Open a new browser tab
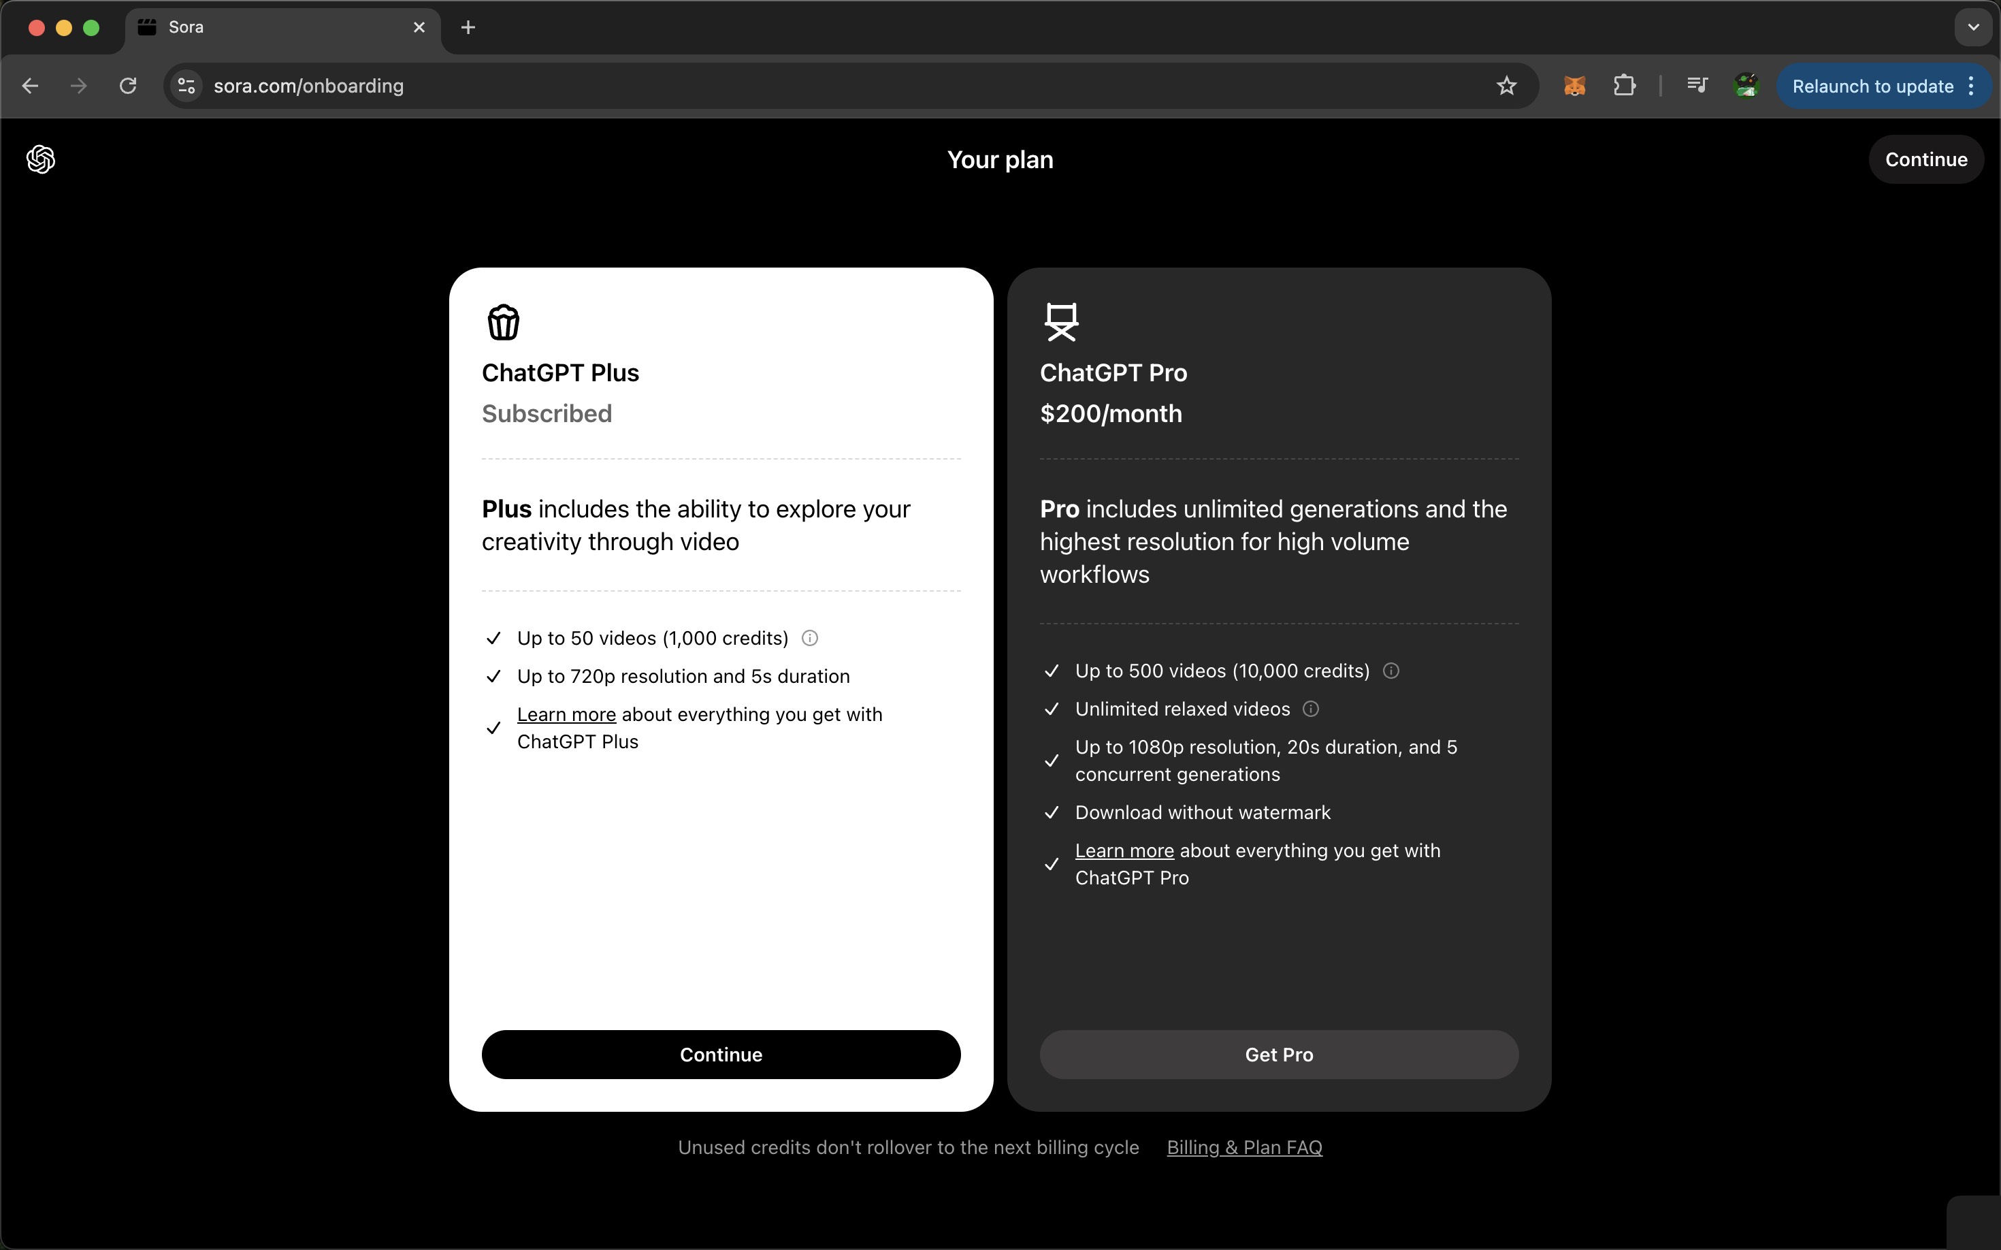Screen dimensions: 2001x1250 click(469, 27)
